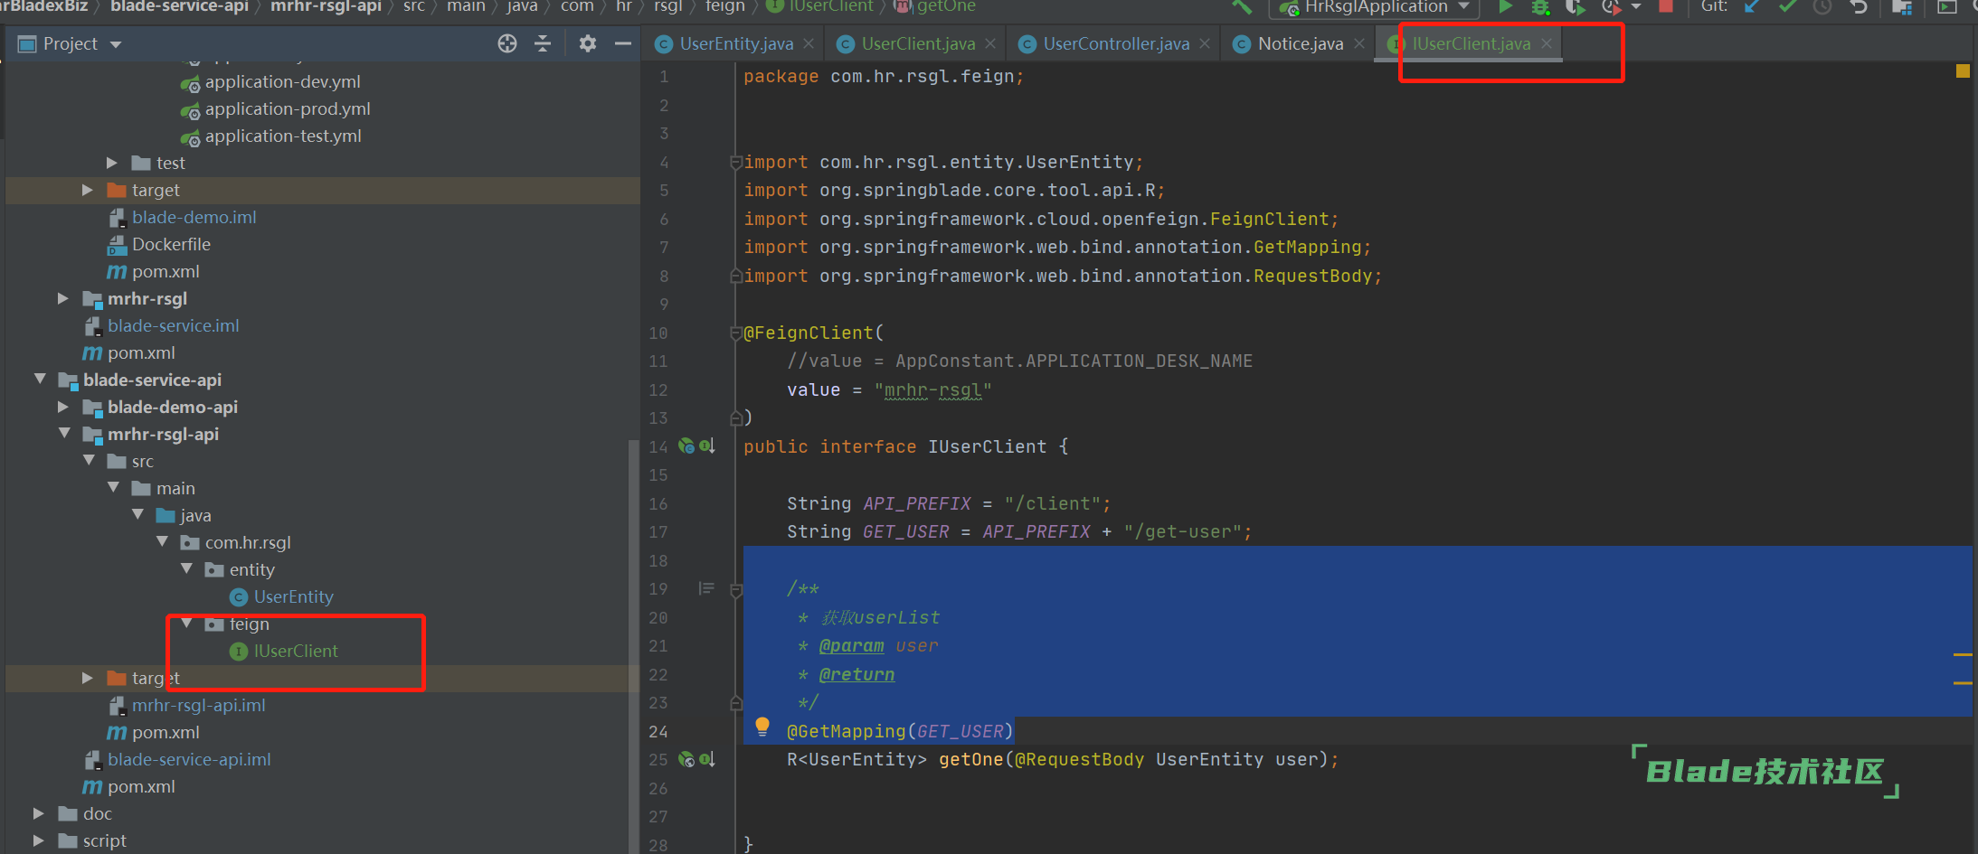Hide the Project tool window
The image size is (1978, 854).
point(623,43)
